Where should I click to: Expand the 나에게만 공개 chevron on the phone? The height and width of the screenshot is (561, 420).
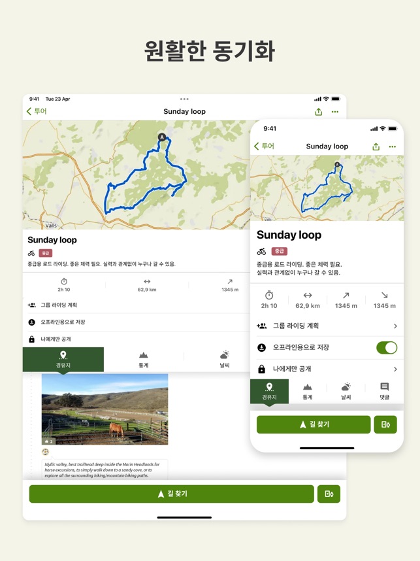pyautogui.click(x=395, y=369)
